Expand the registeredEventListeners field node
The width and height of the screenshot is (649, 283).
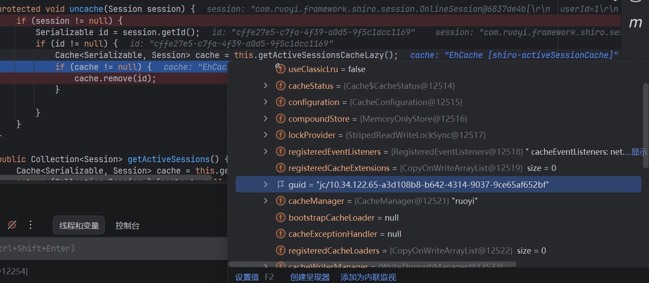pyautogui.click(x=266, y=152)
